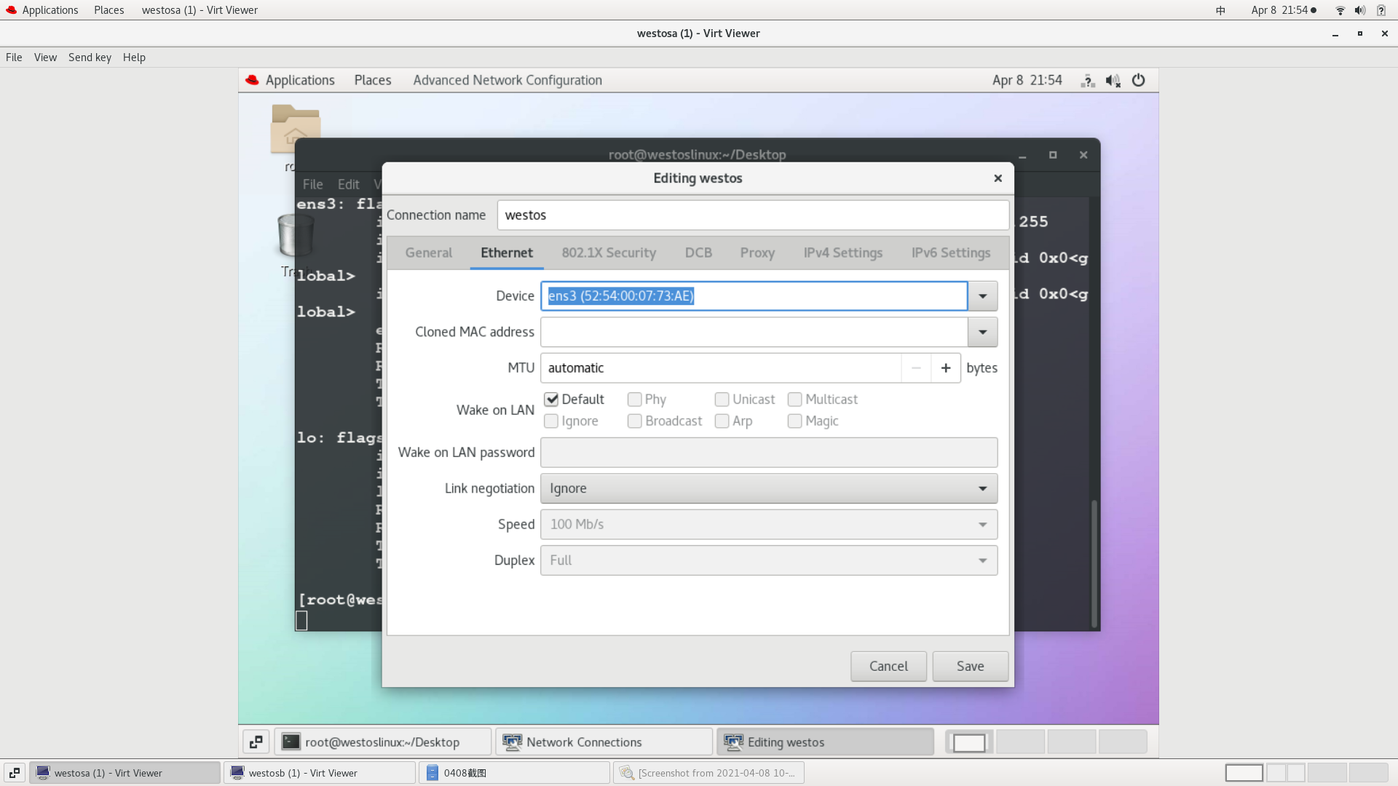
Task: Open the Speed dropdown
Action: tap(769, 525)
